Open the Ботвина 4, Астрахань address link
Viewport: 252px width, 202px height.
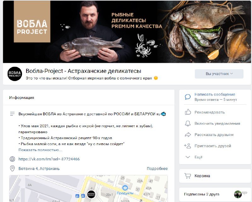pyautogui.click(x=39, y=169)
